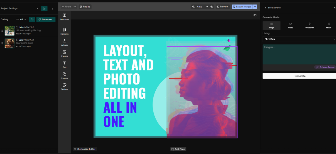
Task: Select the bear eating cake thumbnail
Action: [x=9, y=43]
